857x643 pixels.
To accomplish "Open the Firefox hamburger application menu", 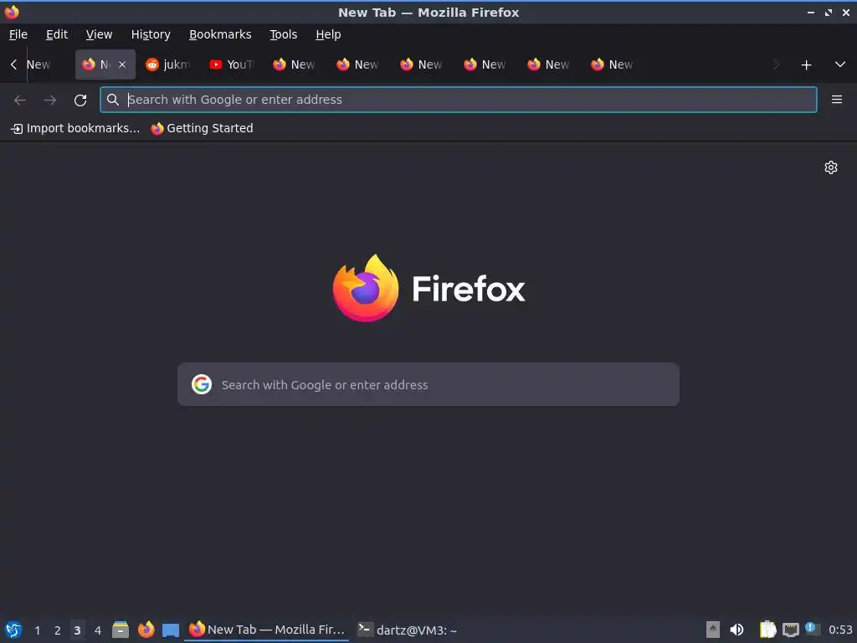I will (x=836, y=100).
